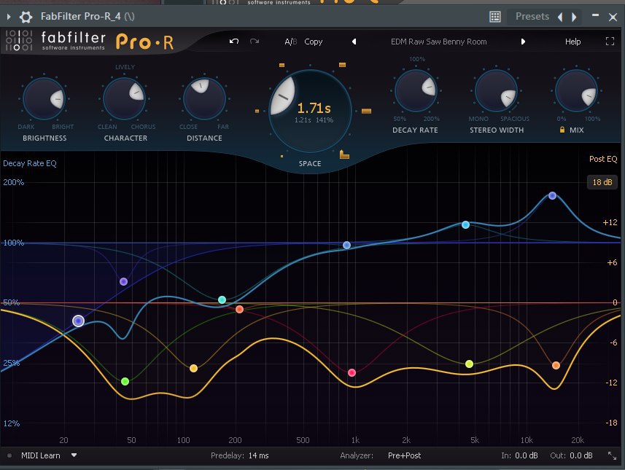Adjust the Character knob
This screenshot has width=625, height=470.
coord(125,99)
